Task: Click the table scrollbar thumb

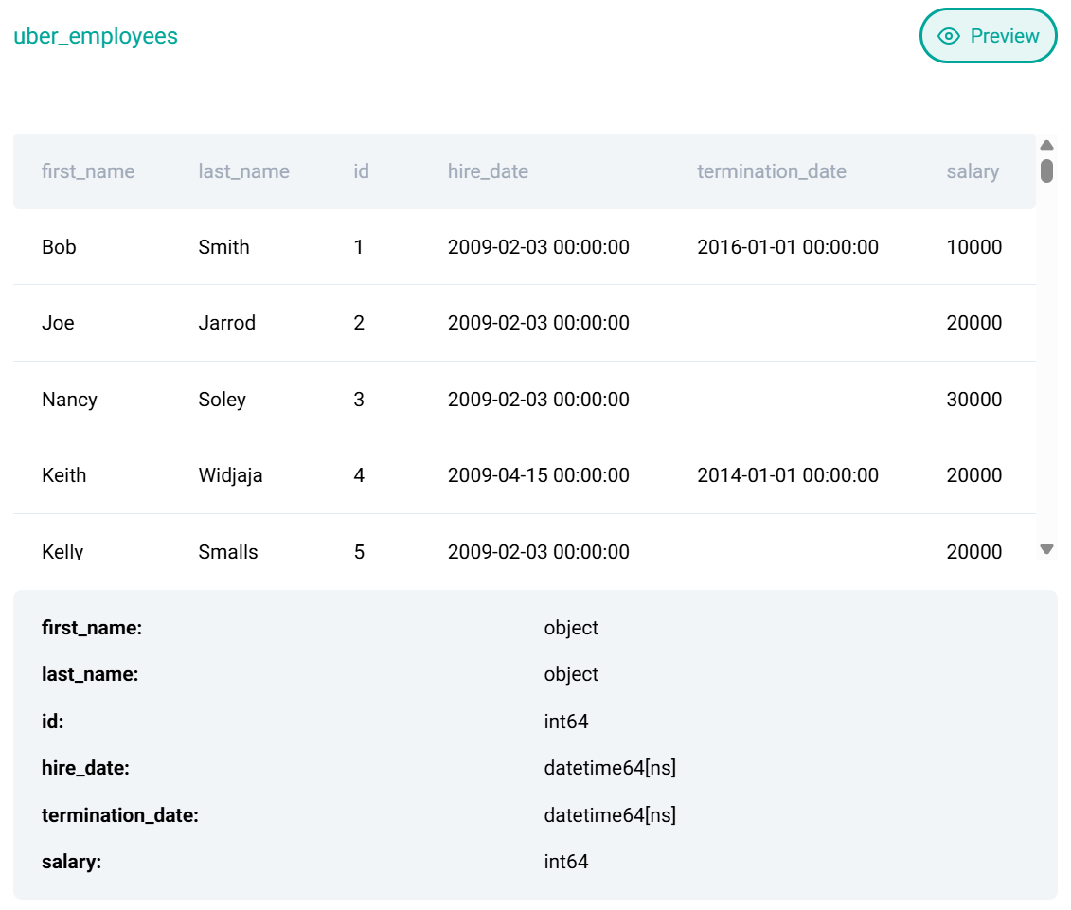Action: [x=1046, y=170]
